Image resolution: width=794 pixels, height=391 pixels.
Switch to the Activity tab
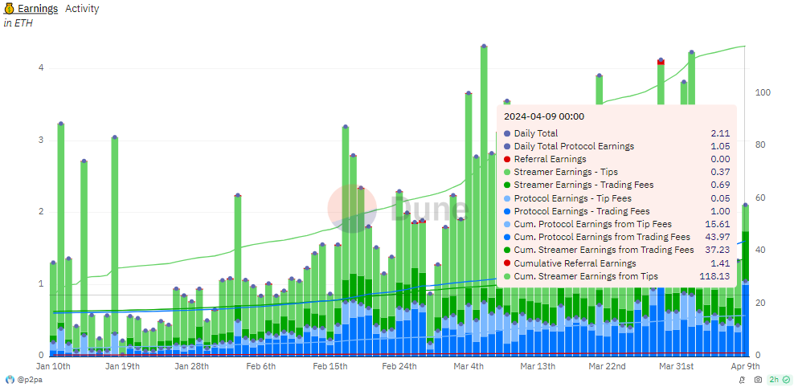[x=82, y=9]
